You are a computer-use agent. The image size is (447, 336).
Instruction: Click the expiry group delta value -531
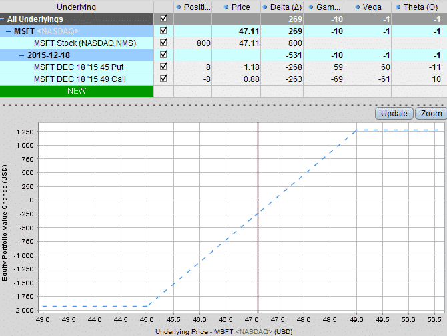tap(294, 55)
